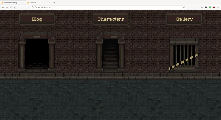The width and height of the screenshot is (221, 120).
Task: Open the Characters sign button
Action: point(110,19)
